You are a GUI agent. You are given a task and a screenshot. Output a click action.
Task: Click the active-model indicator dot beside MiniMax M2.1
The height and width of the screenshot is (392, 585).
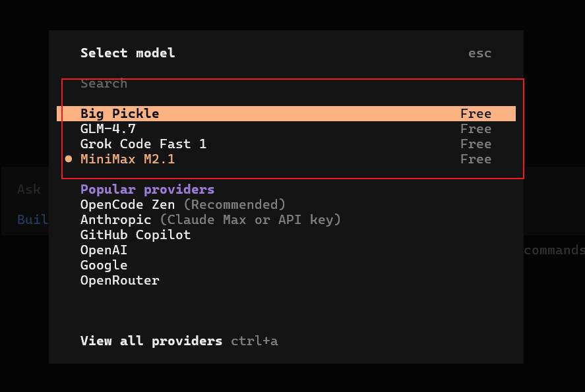coord(69,159)
